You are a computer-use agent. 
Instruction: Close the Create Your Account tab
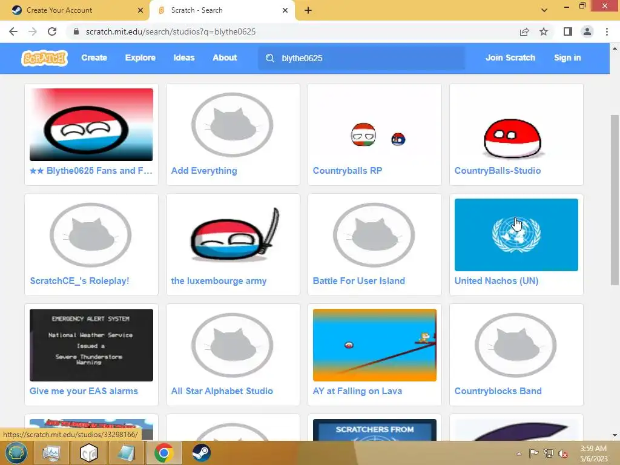140,10
